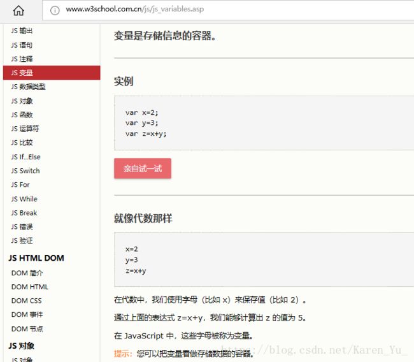Click the 亲自试一试 try-it button
This screenshot has width=414, height=362.
pos(143,168)
